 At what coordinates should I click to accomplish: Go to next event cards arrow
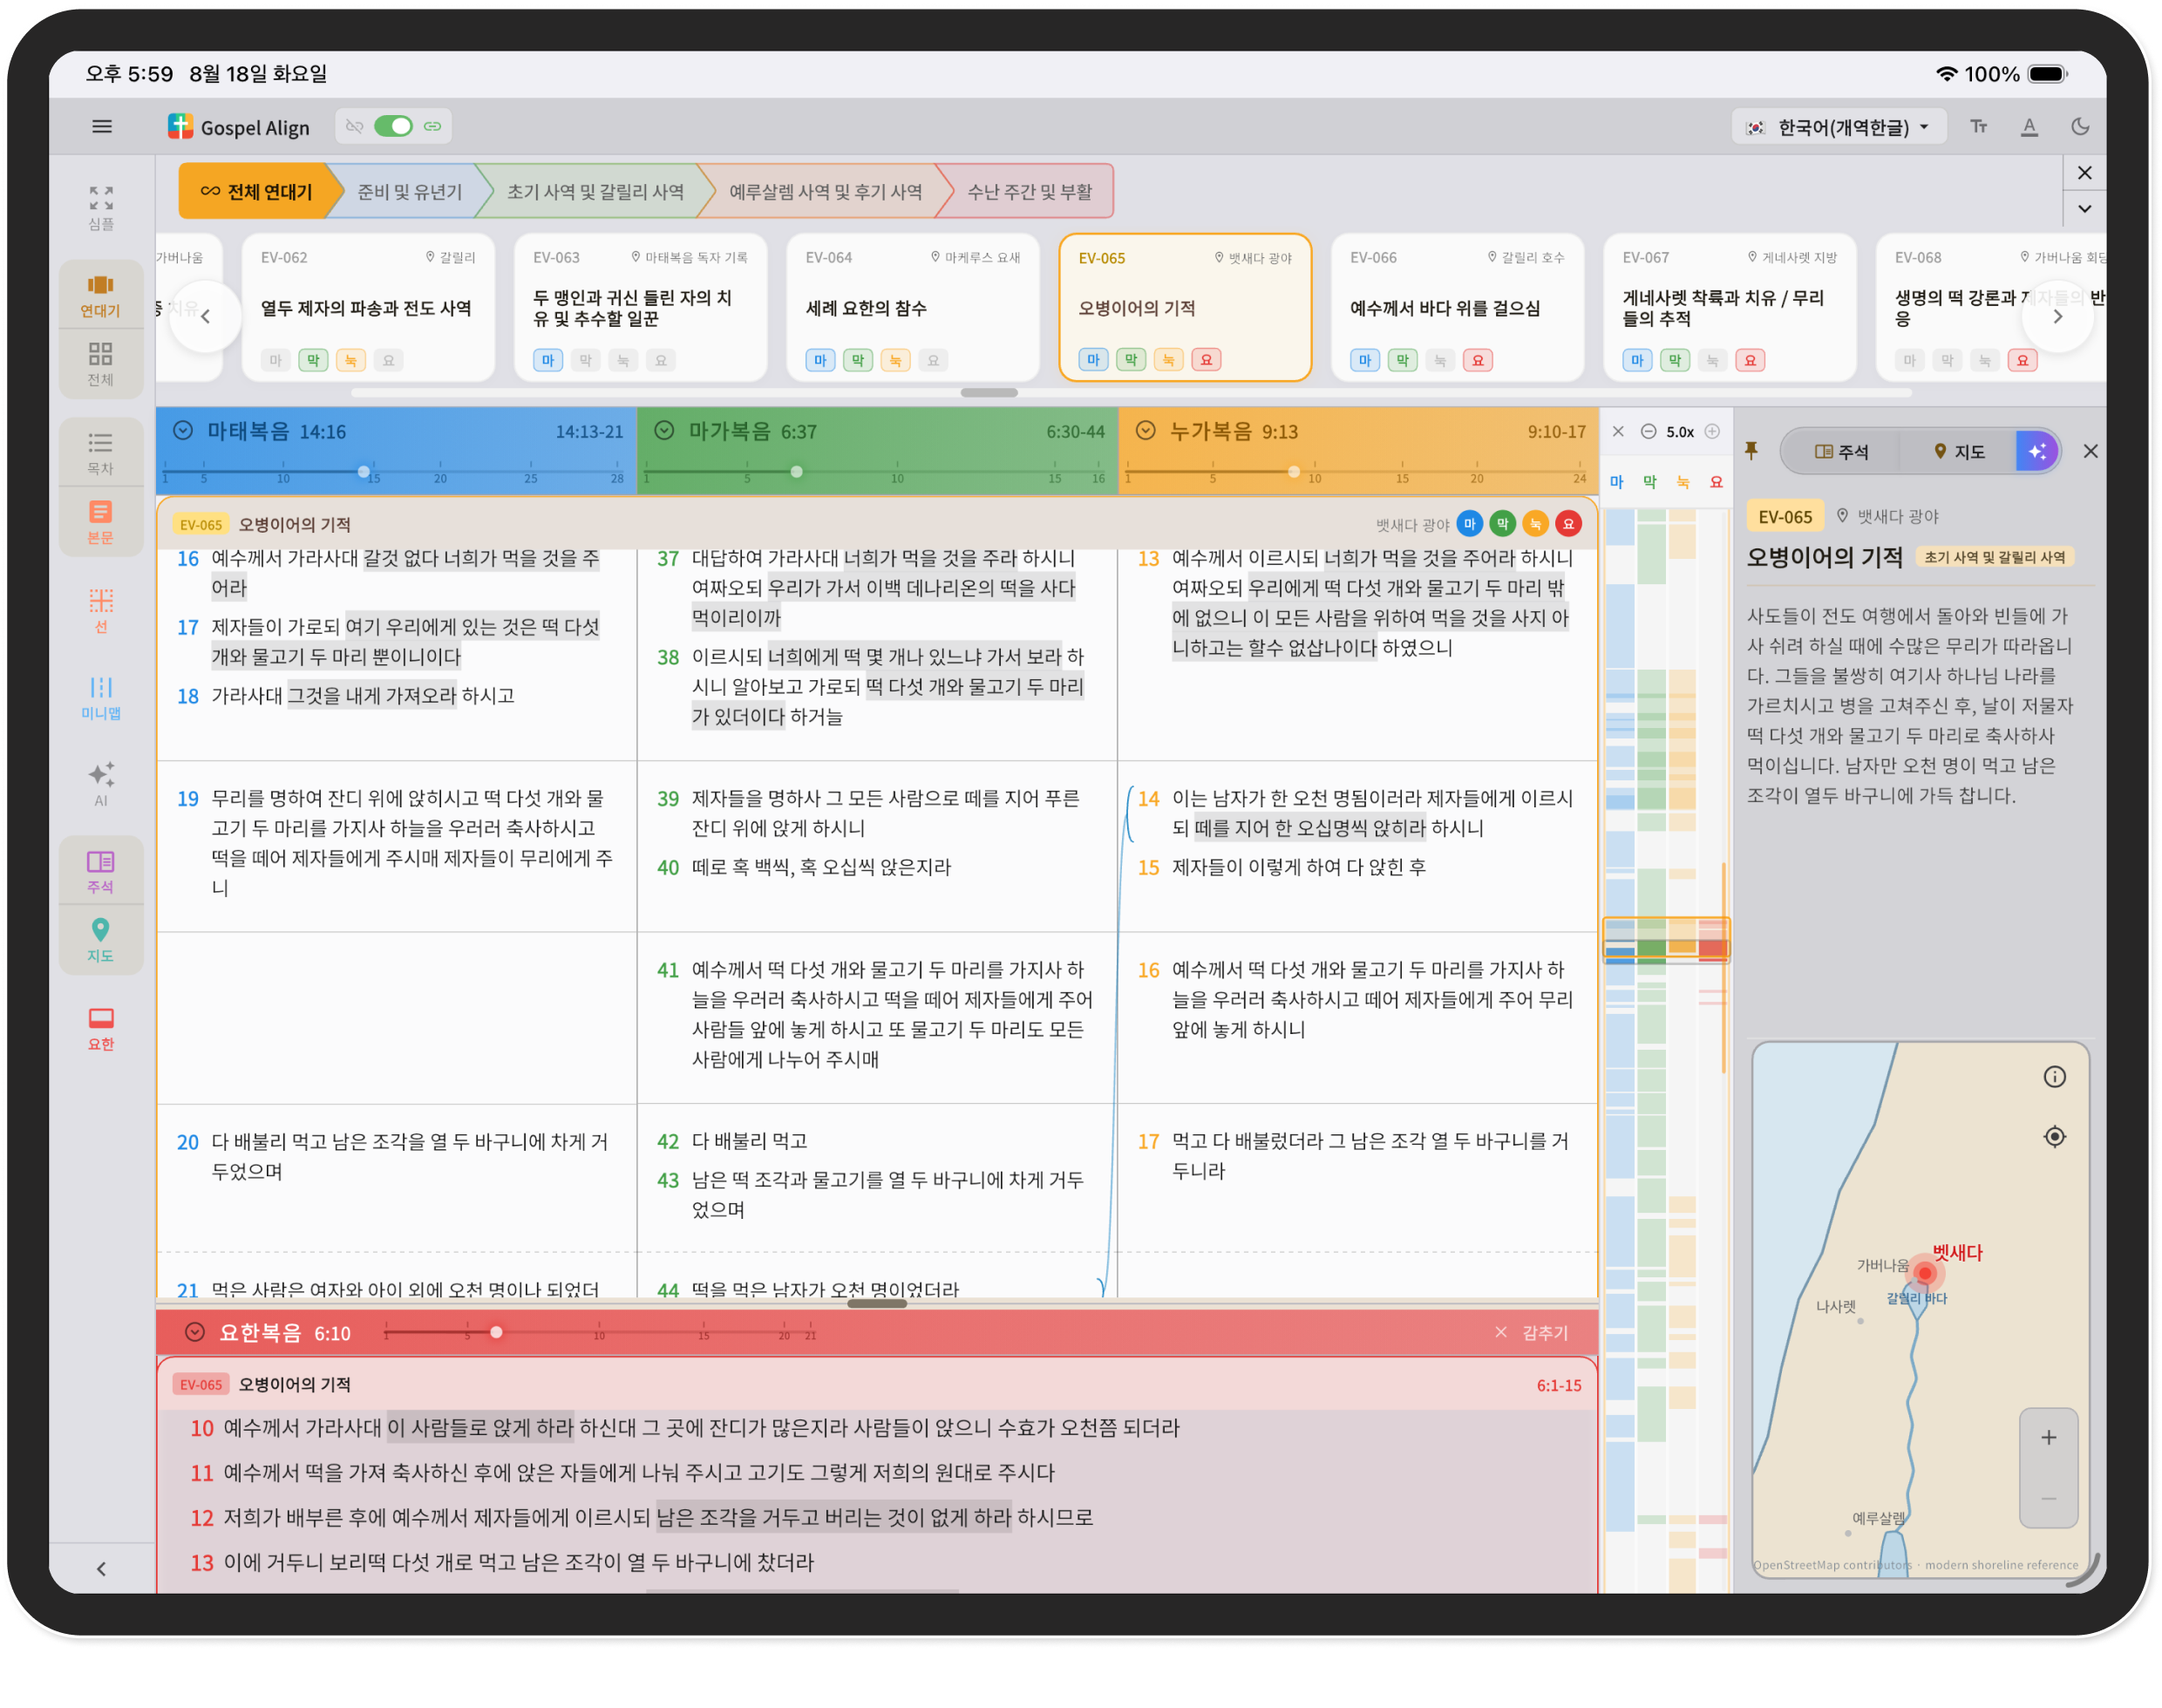click(x=2057, y=316)
